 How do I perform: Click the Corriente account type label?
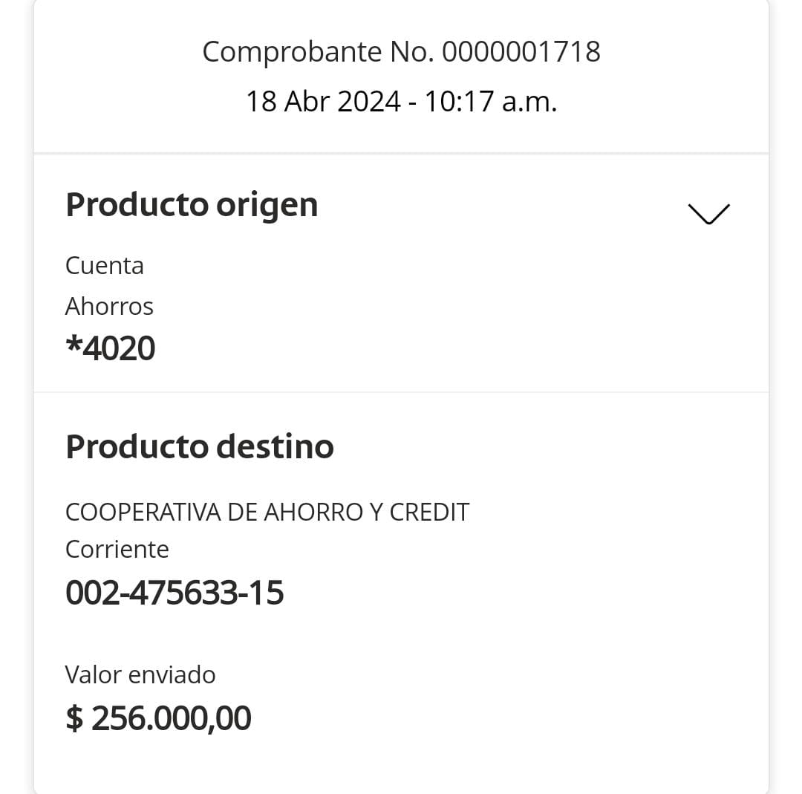click(x=117, y=549)
